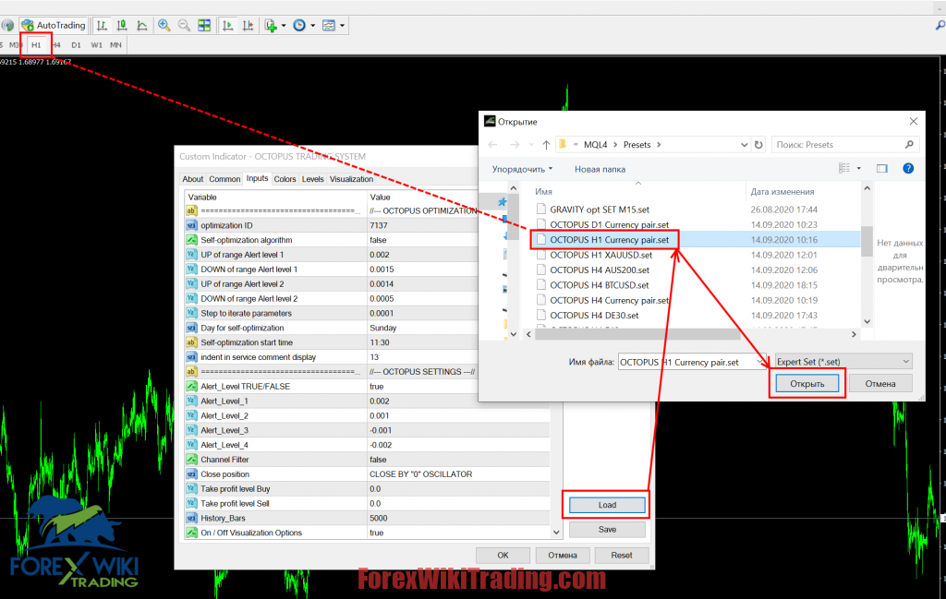Select OCTOPUS H1 XAUUSD.set file
Screen dimensions: 946x599
click(x=600, y=255)
